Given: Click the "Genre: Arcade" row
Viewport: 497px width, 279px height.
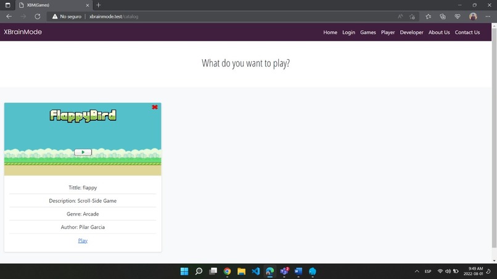Looking at the screenshot, I should coord(83,214).
